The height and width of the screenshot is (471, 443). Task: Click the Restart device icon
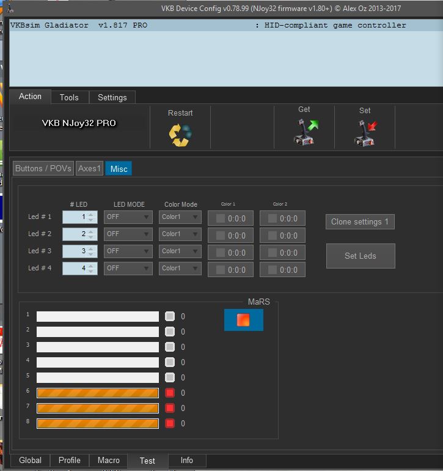pos(180,133)
